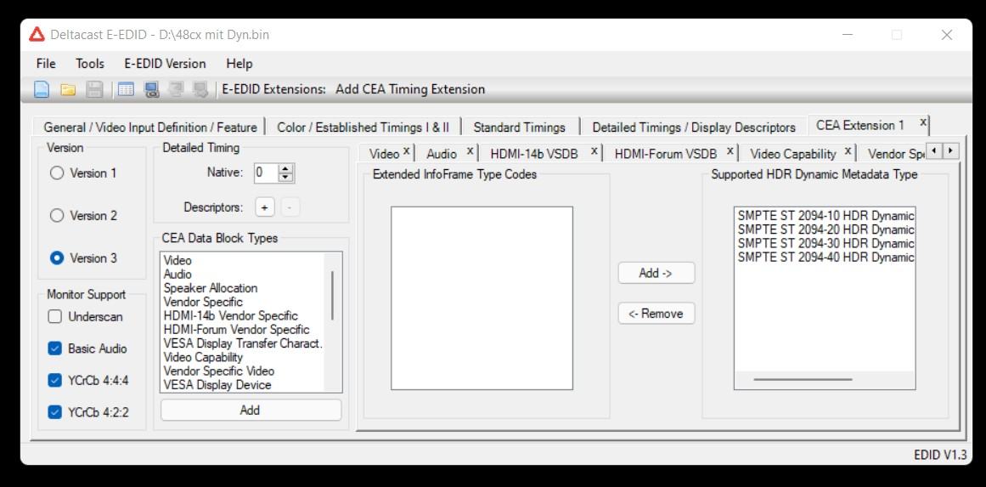Close the Video data block tab
This screenshot has width=986, height=487.
[406, 151]
